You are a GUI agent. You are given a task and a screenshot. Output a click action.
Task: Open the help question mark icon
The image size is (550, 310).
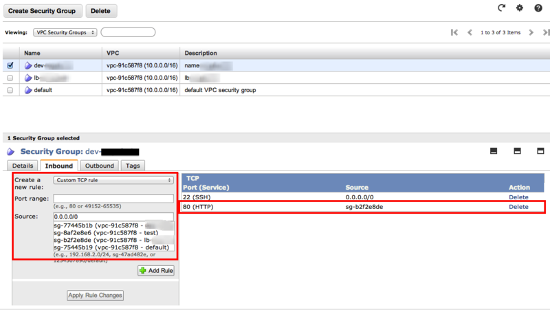pos(538,8)
